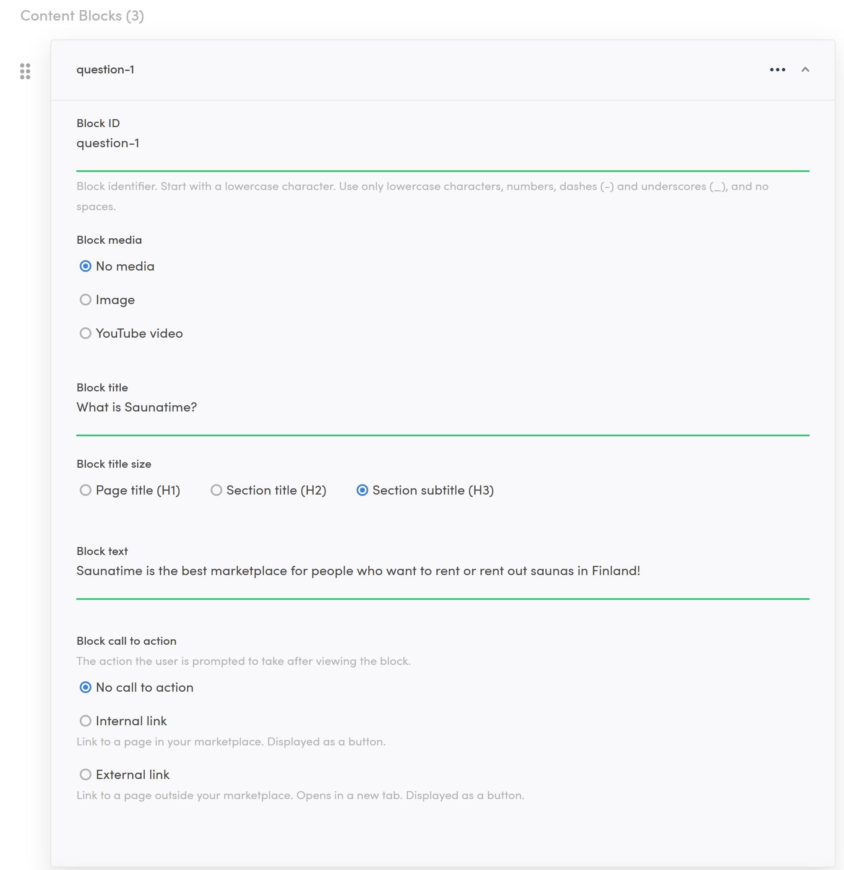Focus the Block title input field
The image size is (844, 870).
click(442, 407)
